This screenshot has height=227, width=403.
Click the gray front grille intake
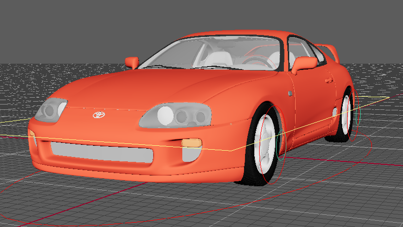[102, 152]
